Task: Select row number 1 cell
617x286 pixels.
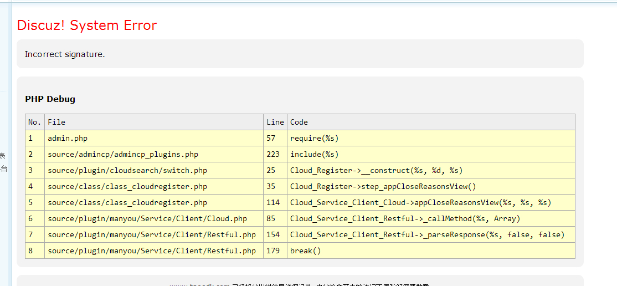Action: click(x=35, y=138)
